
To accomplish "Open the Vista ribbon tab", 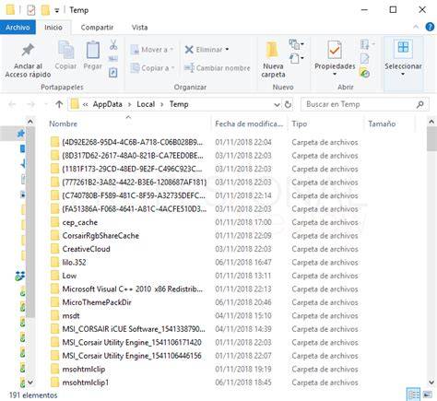I will click(x=139, y=28).
